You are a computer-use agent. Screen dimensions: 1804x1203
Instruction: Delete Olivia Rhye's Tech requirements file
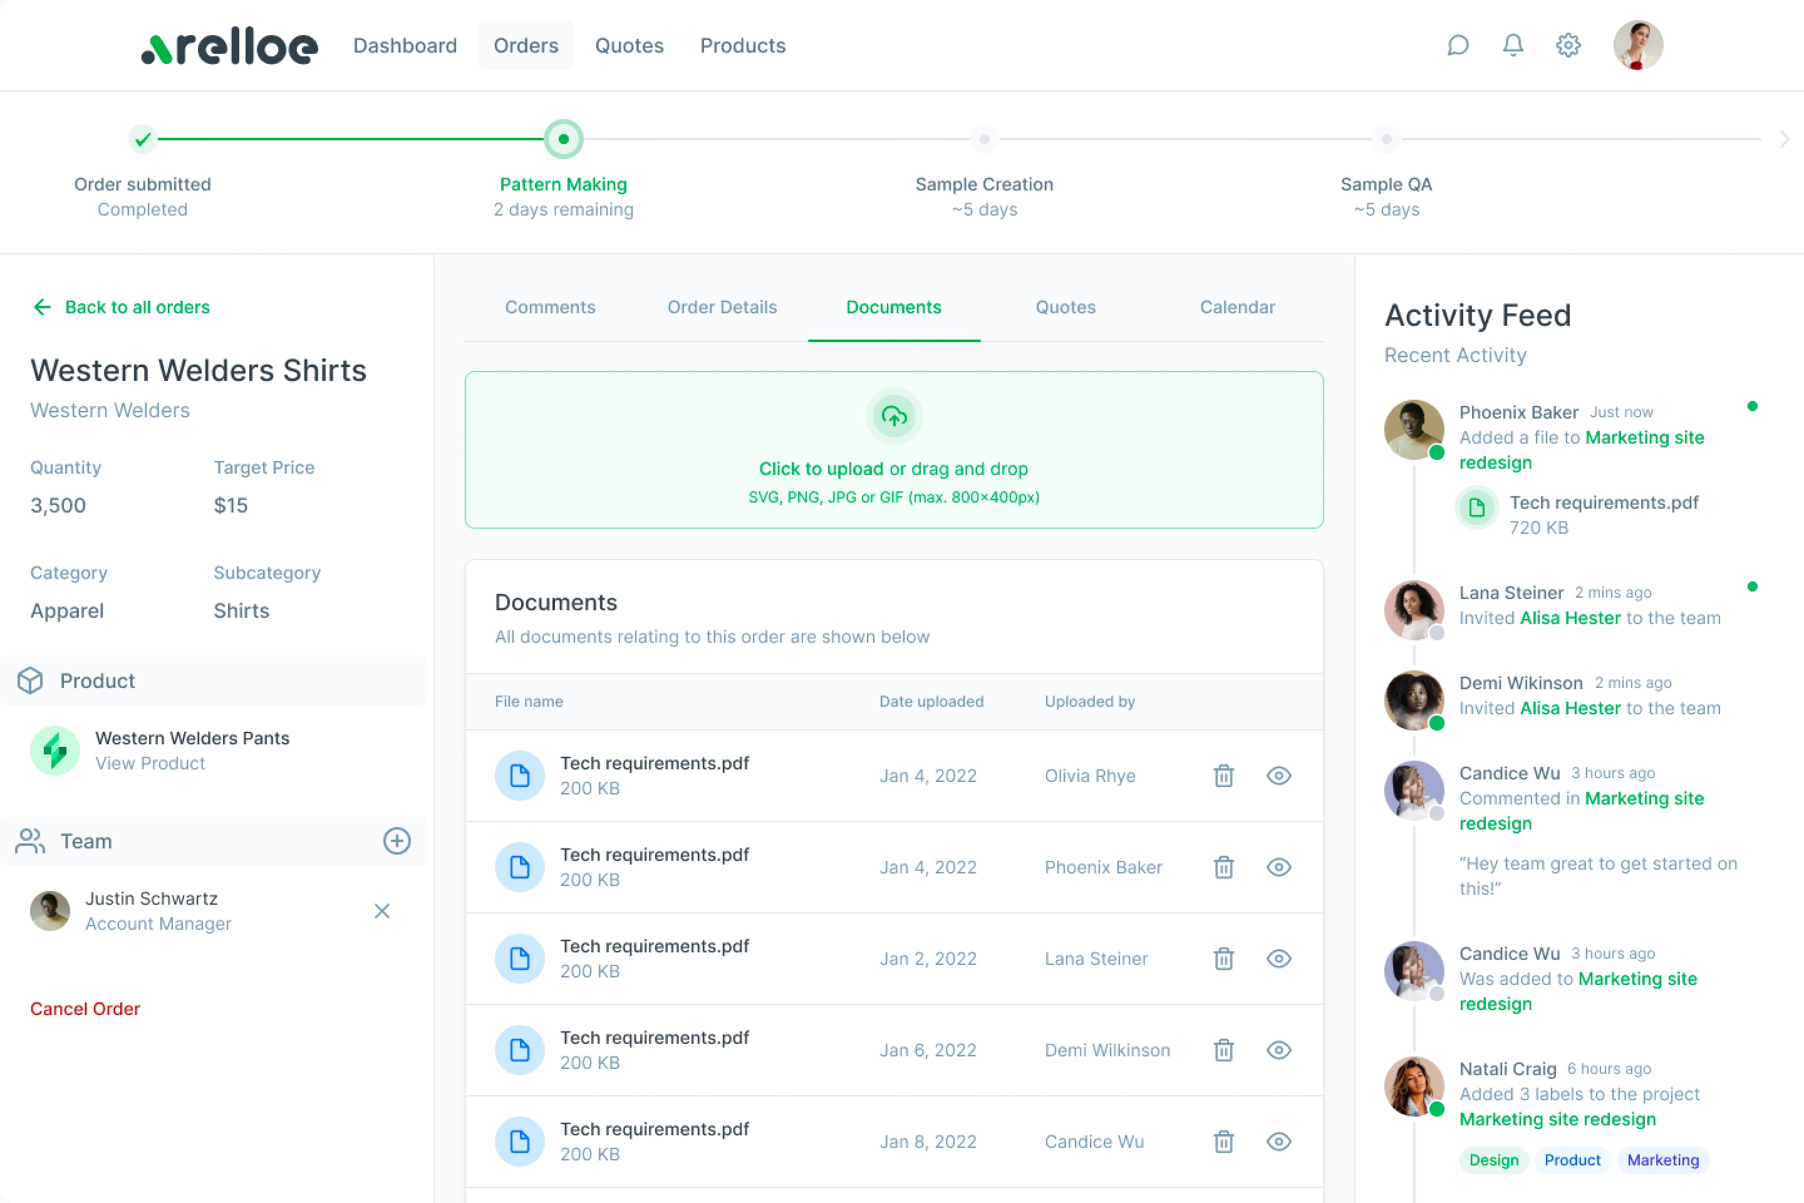[1223, 776]
